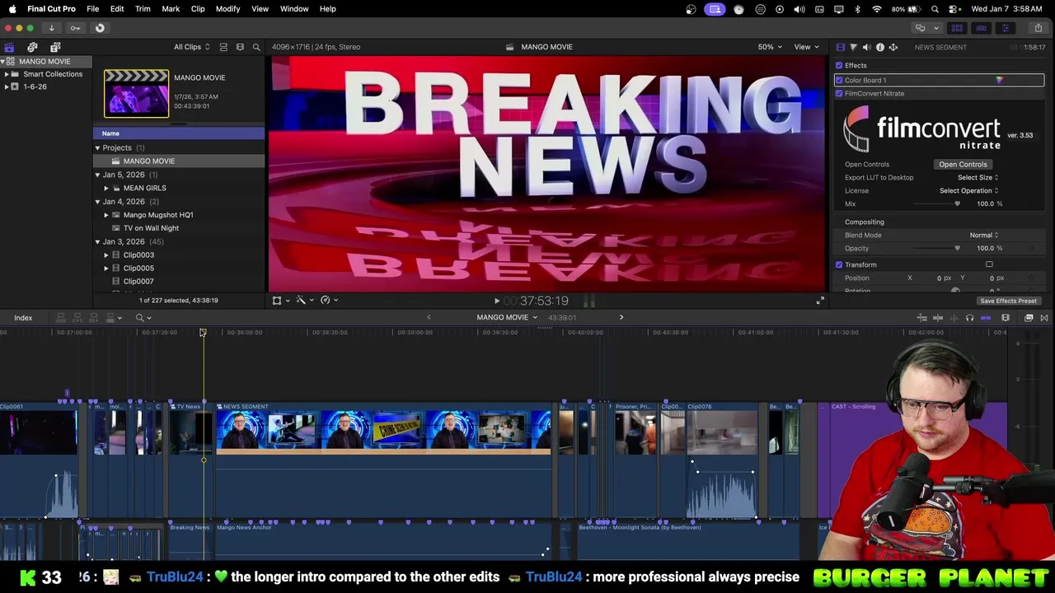Open the Effects browser icon

click(1029, 318)
